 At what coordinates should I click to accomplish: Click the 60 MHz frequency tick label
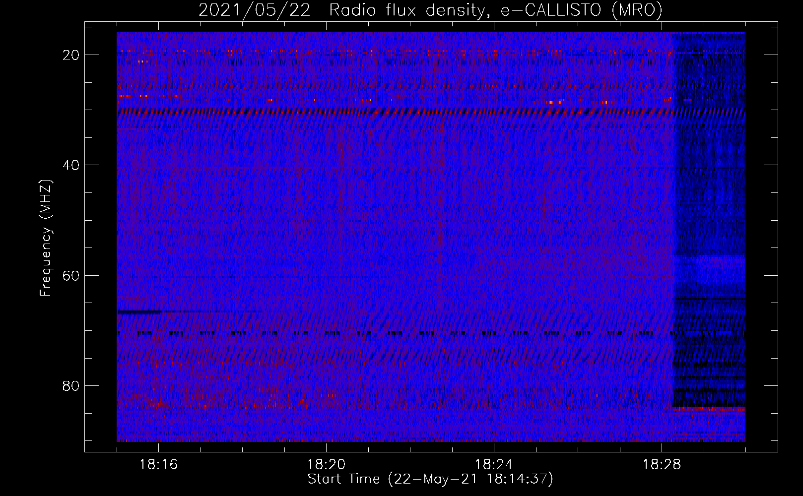pyautogui.click(x=71, y=275)
